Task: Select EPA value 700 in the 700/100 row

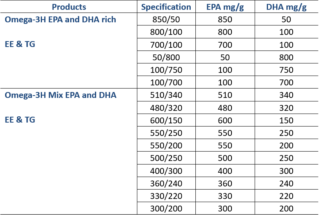Action: coord(225,45)
